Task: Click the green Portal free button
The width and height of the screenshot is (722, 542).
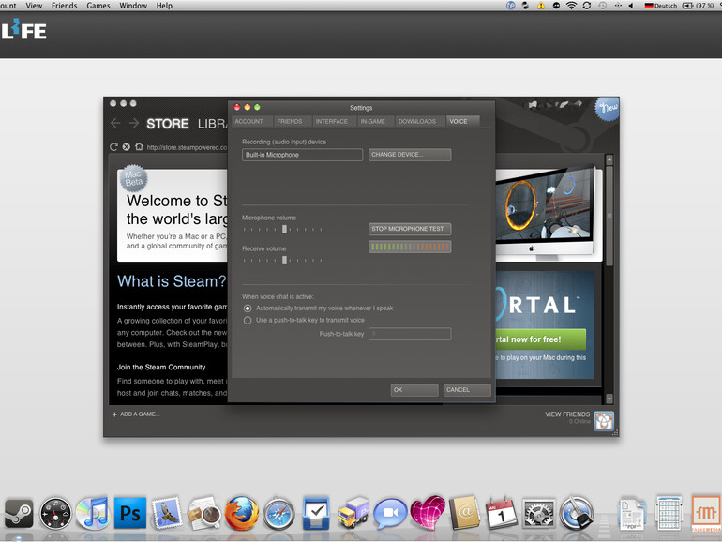Action: tap(541, 339)
